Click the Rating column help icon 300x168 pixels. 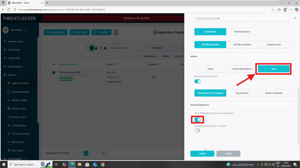(117, 64)
